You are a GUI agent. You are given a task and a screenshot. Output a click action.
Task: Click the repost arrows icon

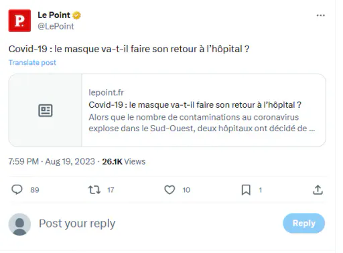coord(94,190)
